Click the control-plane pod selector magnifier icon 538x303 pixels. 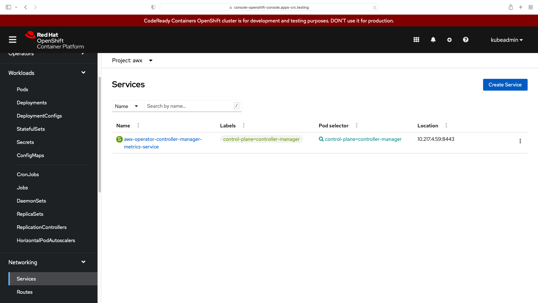321,139
